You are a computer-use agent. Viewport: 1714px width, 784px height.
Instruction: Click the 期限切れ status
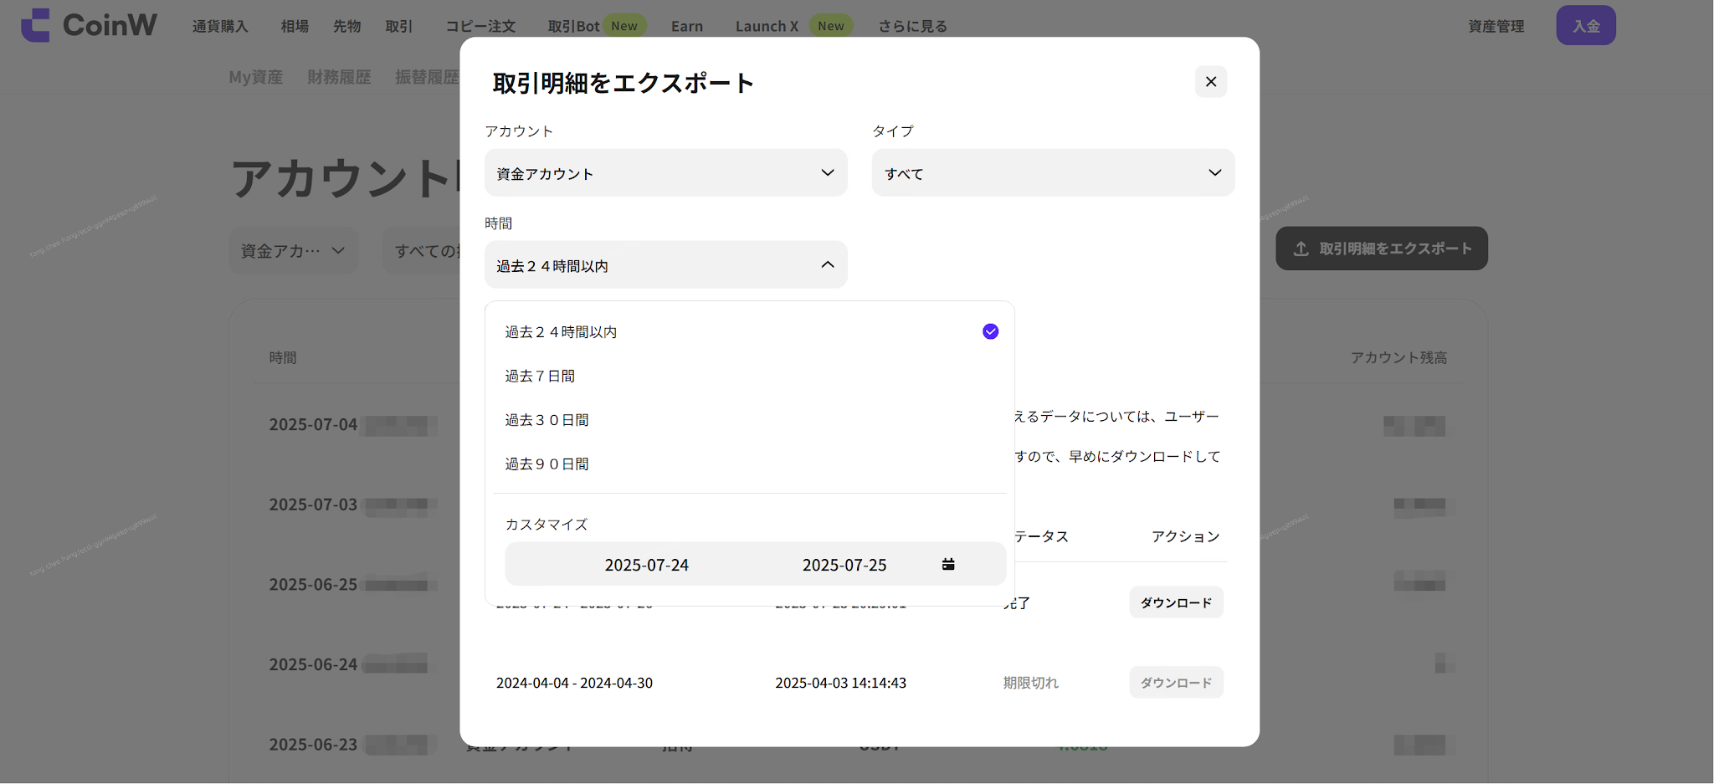pos(1031,683)
